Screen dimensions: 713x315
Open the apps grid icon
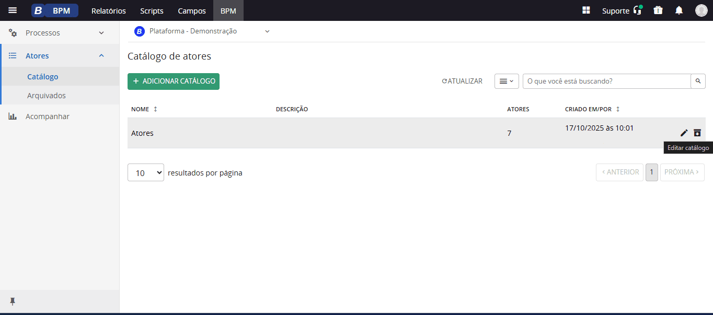coord(586,10)
